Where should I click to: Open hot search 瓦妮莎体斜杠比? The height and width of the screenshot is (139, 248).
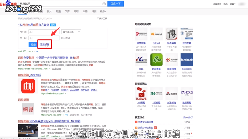(146, 128)
